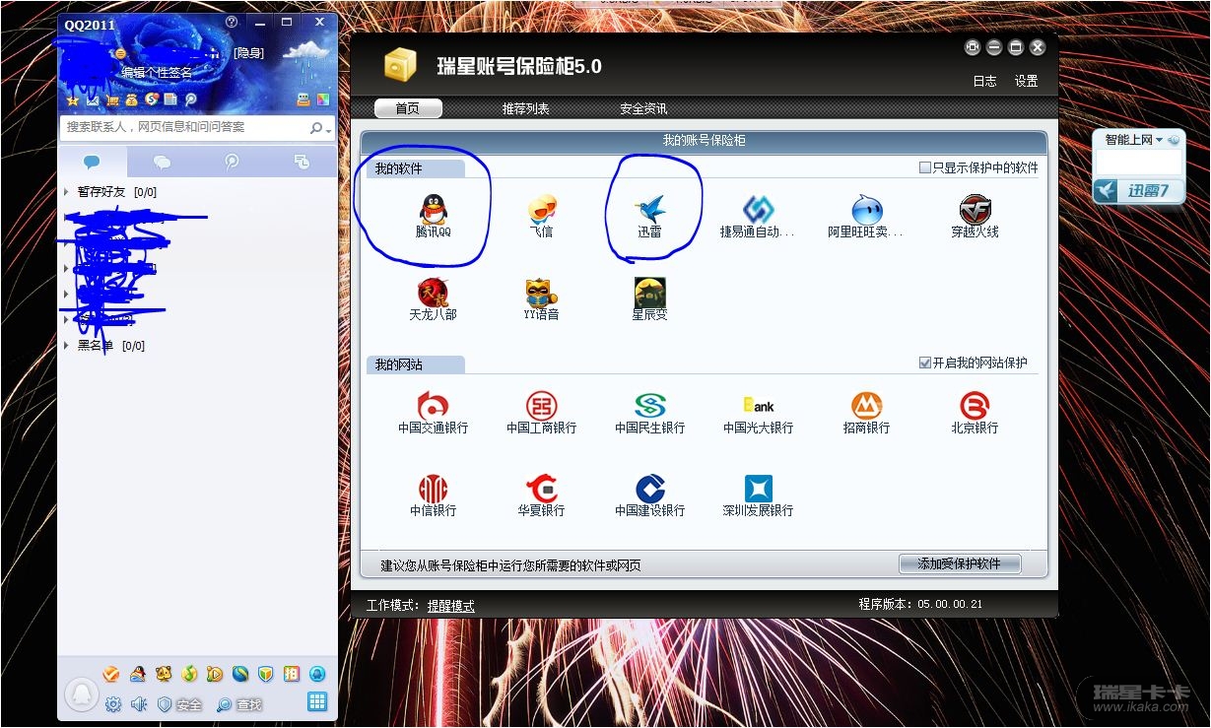
Task: Open the 阿里旺旺卖 software icon
Action: point(866,217)
